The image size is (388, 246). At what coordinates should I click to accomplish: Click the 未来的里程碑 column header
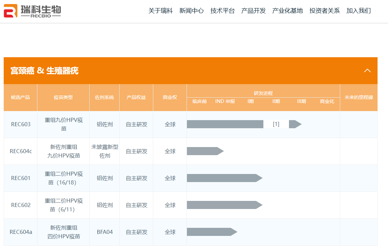point(358,98)
